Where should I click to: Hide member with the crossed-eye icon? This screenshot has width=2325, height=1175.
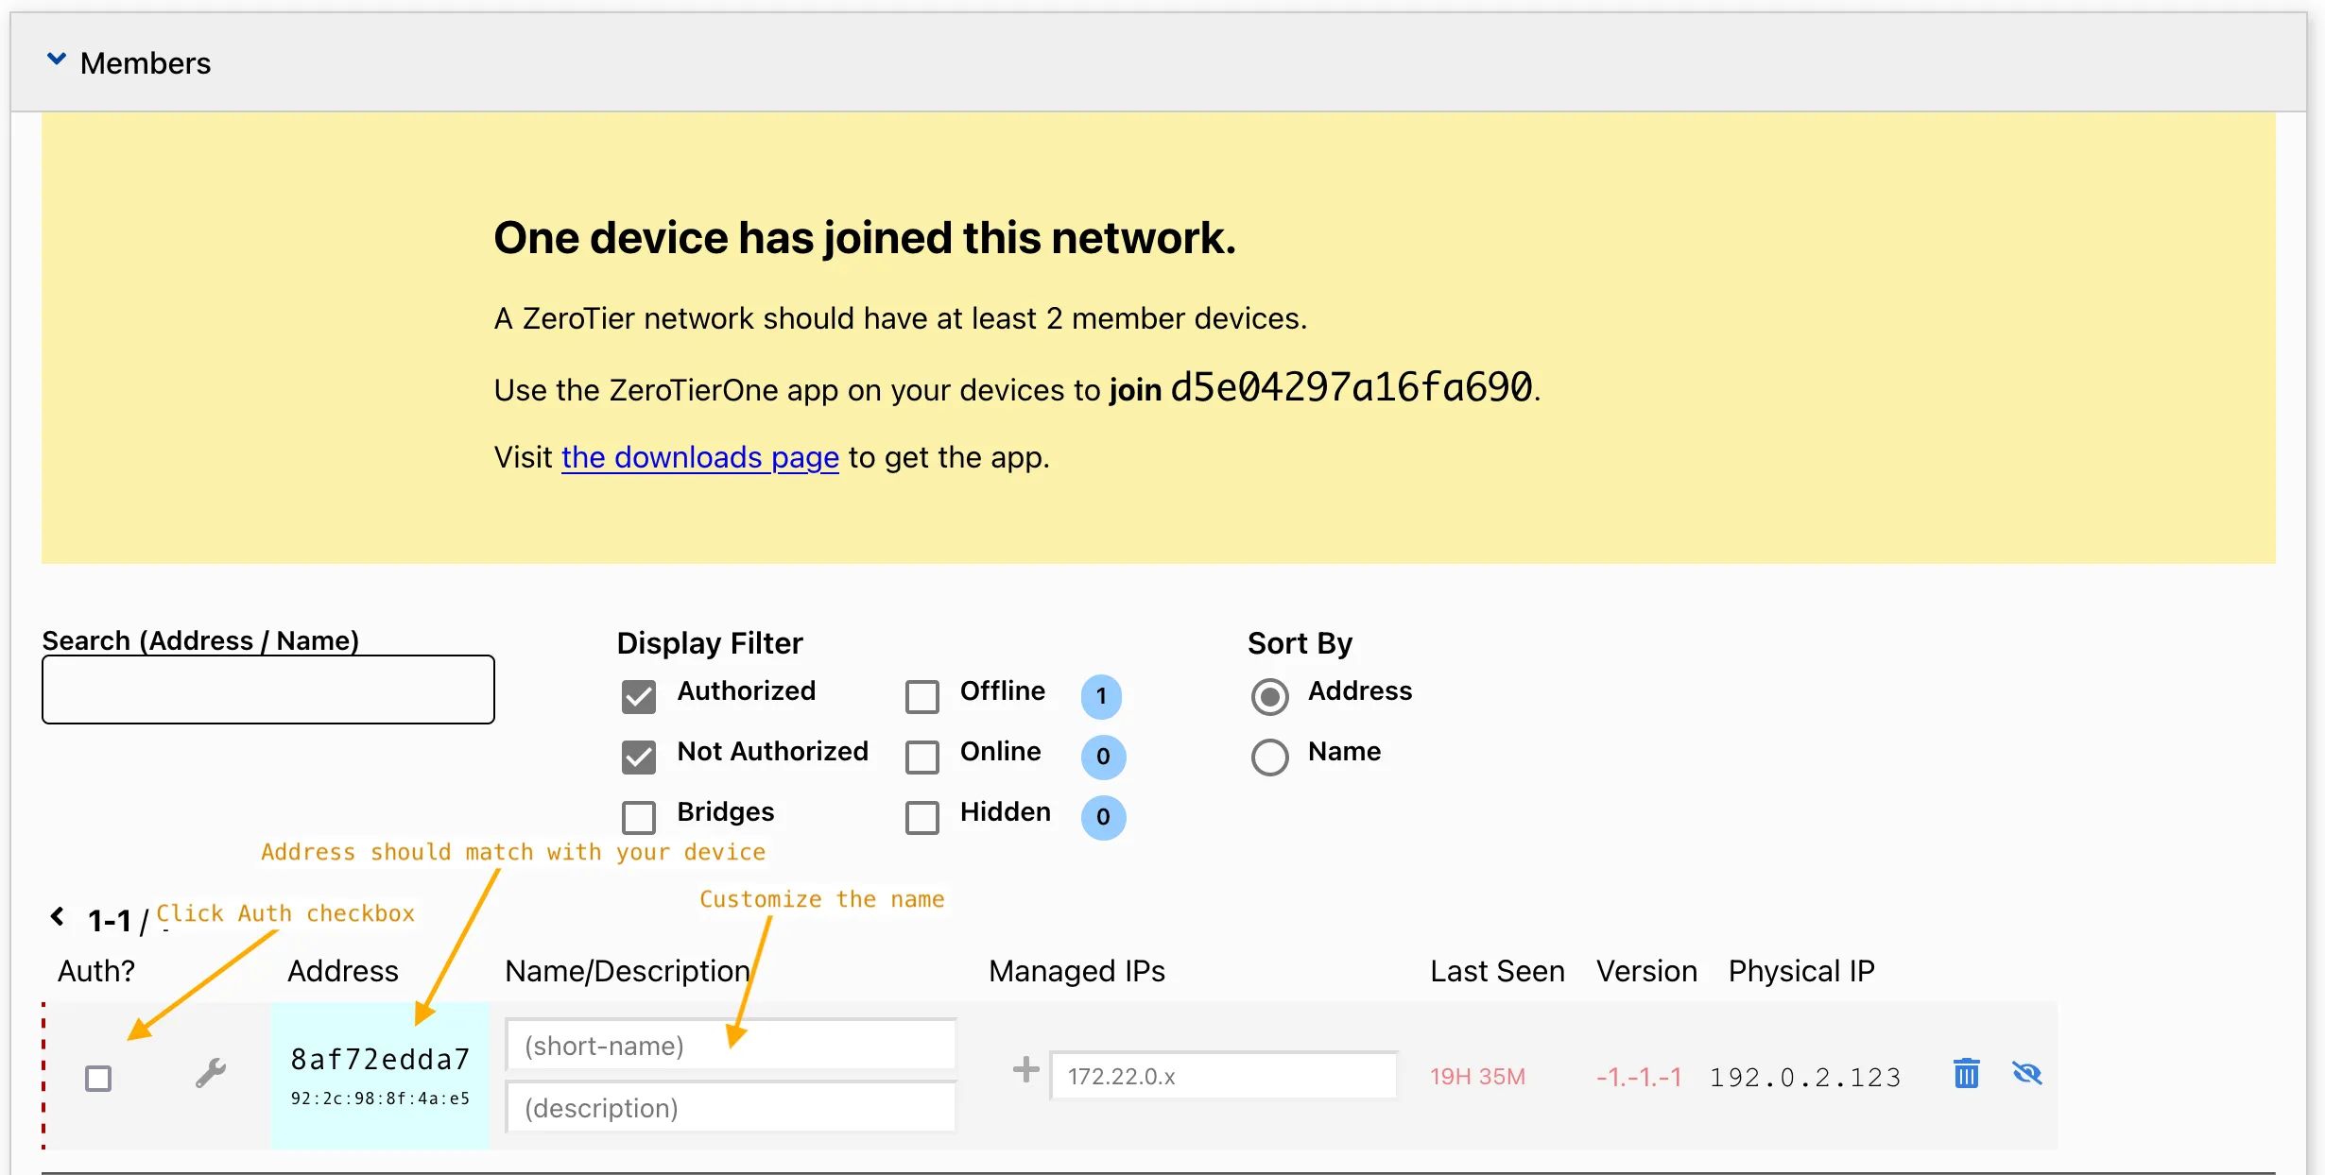click(2027, 1073)
